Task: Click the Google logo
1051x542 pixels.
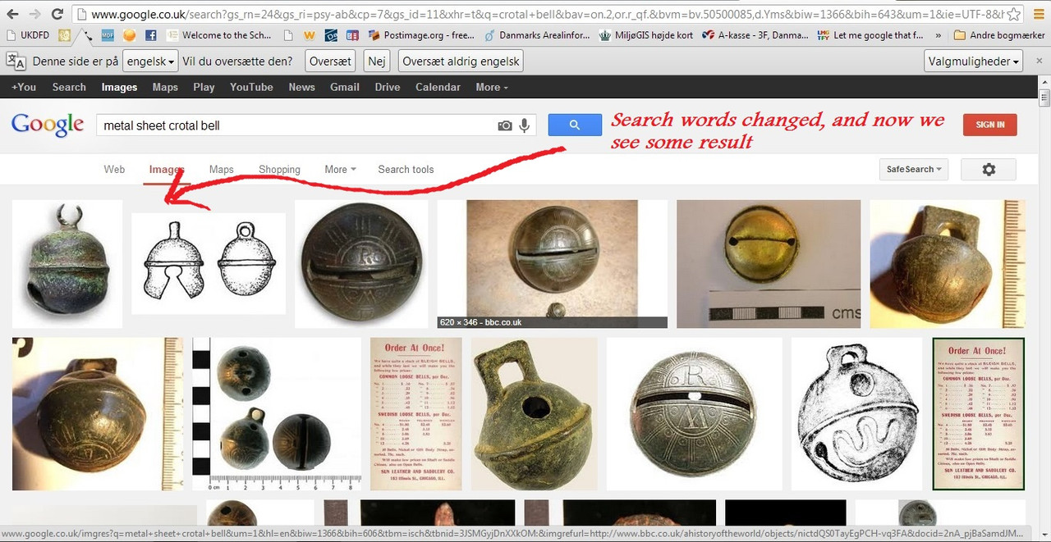Action: [48, 125]
